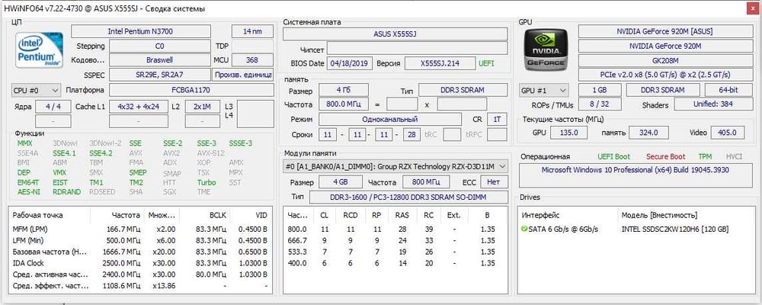The image size is (762, 305).
Task: Click the Intel Pentium inside logo
Action: 39,50
